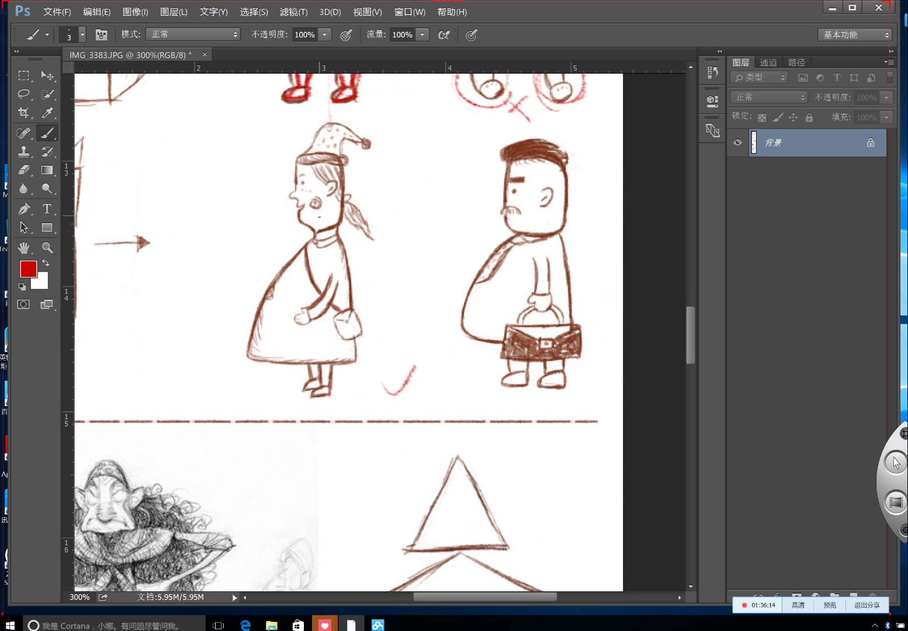The height and width of the screenshot is (631, 908).
Task: Open the 文件(F) menu
Action: click(57, 12)
